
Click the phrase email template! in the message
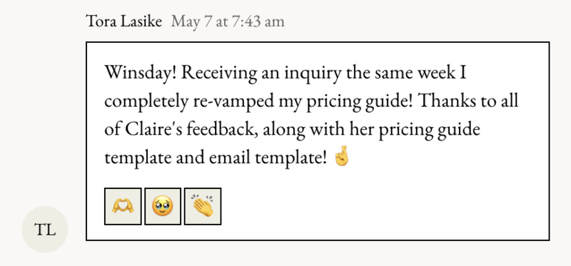pyautogui.click(x=268, y=158)
